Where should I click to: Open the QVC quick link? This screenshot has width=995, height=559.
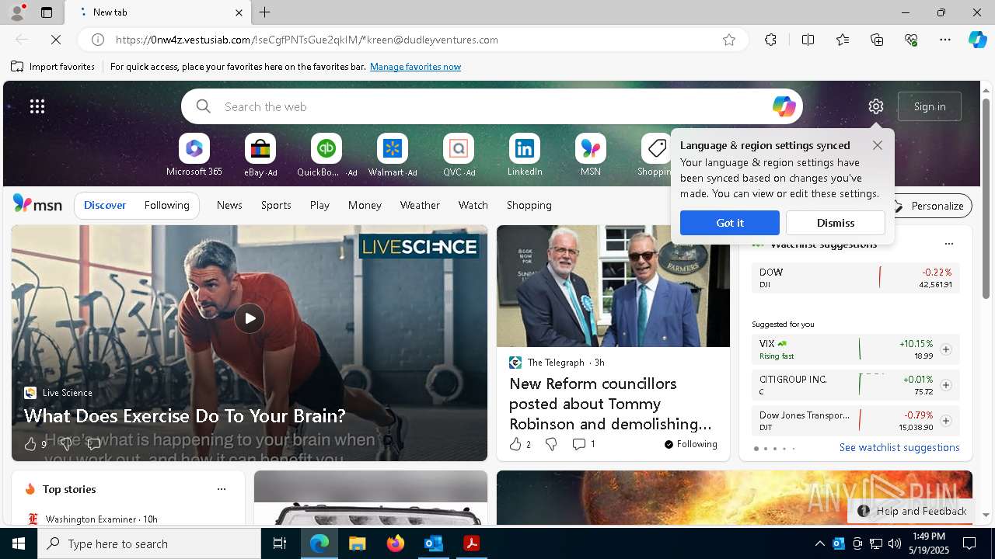pyautogui.click(x=459, y=155)
